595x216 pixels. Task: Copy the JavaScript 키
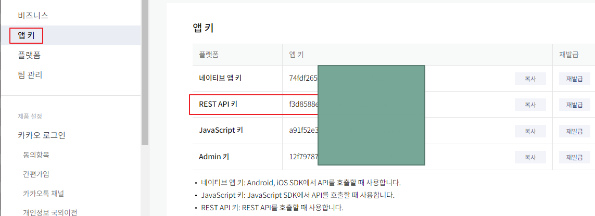click(530, 131)
